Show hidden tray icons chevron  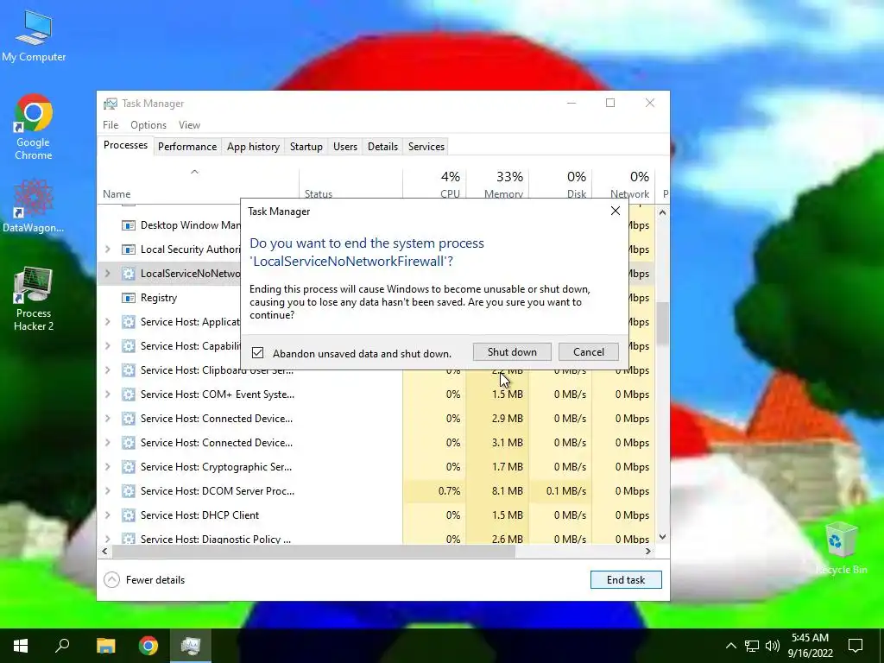coord(730,646)
